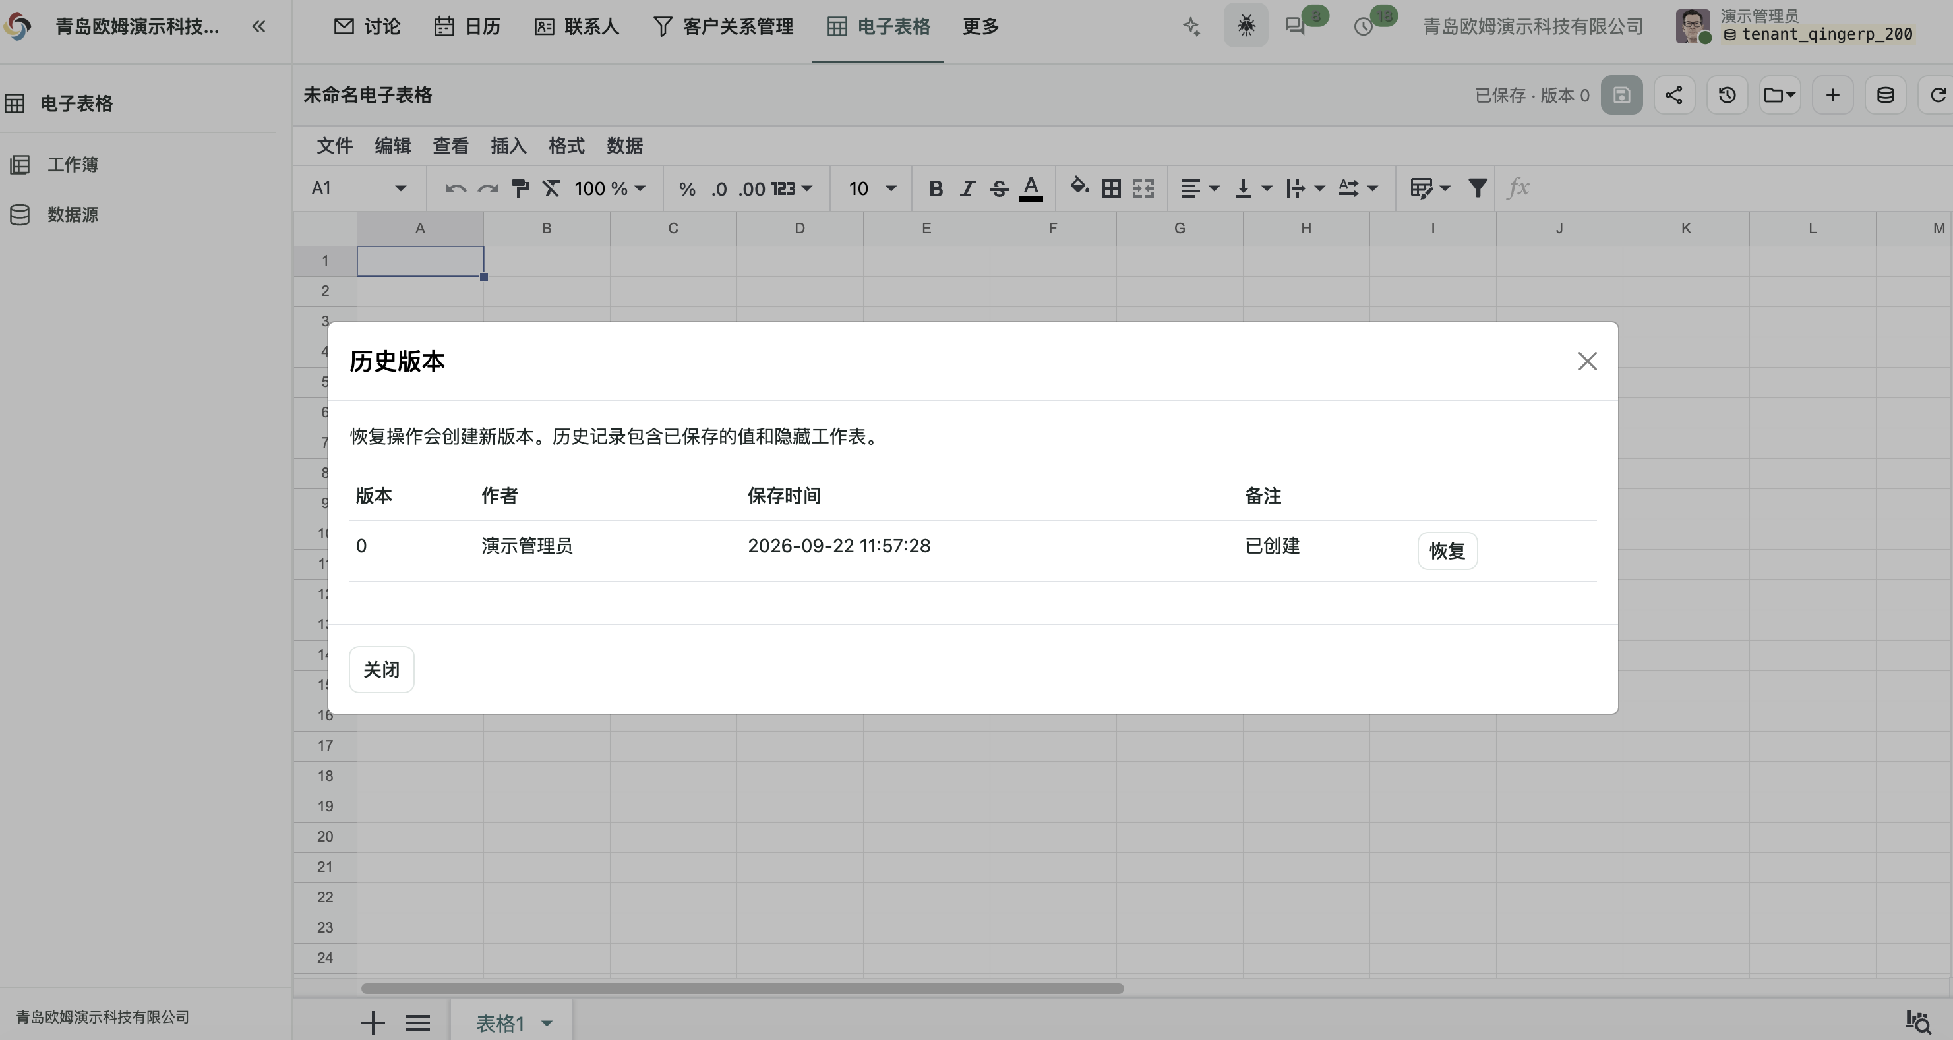
Task: Open the text wrapping dropdown
Action: 1306,188
